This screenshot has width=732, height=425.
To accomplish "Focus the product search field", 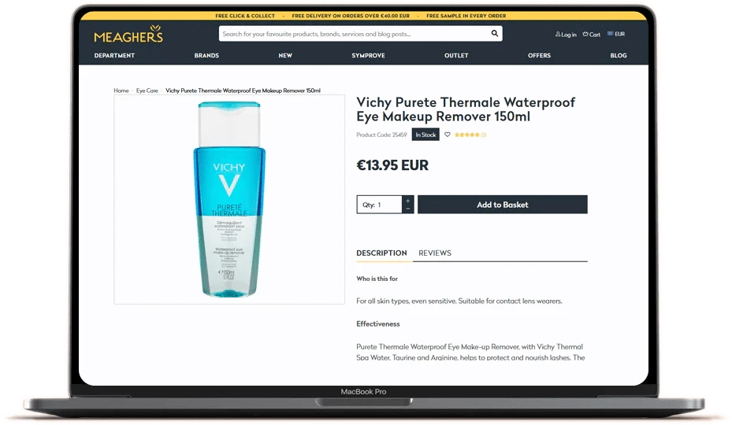I will pos(355,34).
